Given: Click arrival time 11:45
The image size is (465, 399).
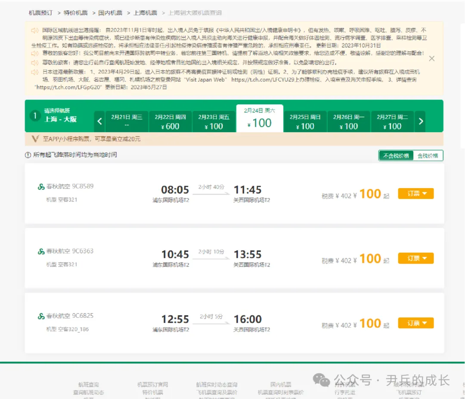Looking at the screenshot, I should (x=248, y=189).
